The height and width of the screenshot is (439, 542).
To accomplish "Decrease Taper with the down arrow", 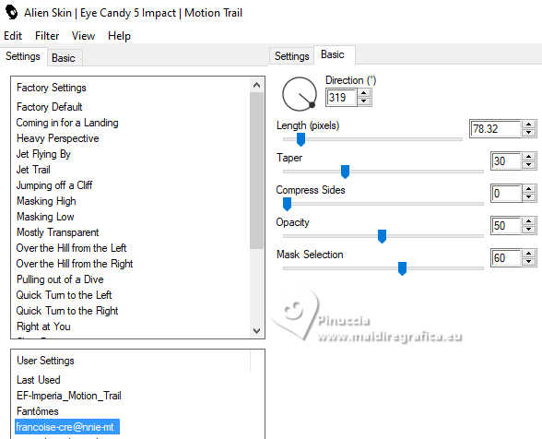I will [x=528, y=165].
